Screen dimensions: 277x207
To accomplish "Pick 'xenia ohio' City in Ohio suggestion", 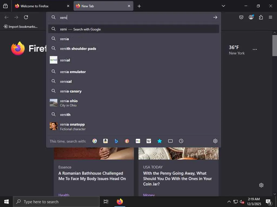I will [134, 103].
